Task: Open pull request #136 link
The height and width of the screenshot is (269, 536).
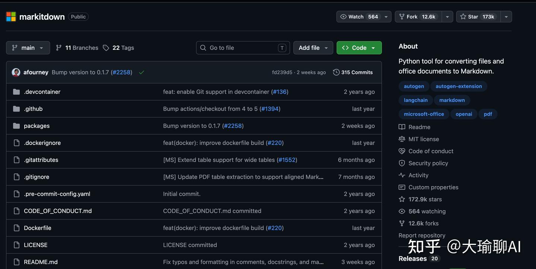Action: click(280, 92)
